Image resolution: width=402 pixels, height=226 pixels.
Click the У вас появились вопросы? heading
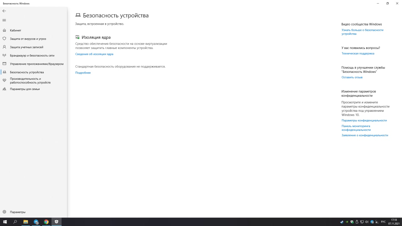361,48
